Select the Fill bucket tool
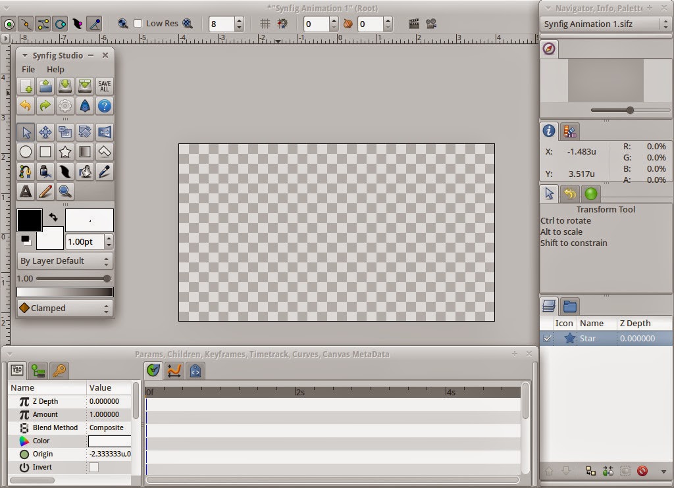 (85, 172)
